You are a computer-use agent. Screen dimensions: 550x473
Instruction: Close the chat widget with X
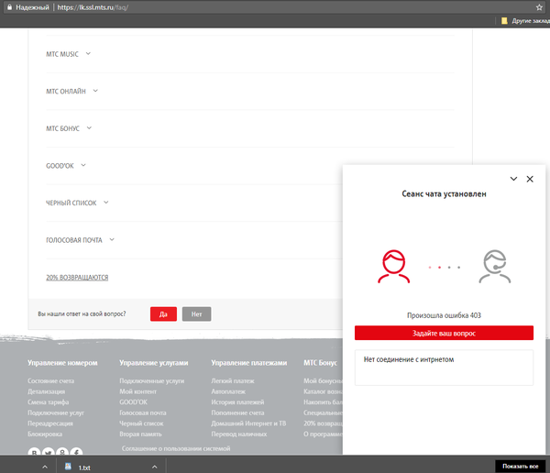pos(530,179)
